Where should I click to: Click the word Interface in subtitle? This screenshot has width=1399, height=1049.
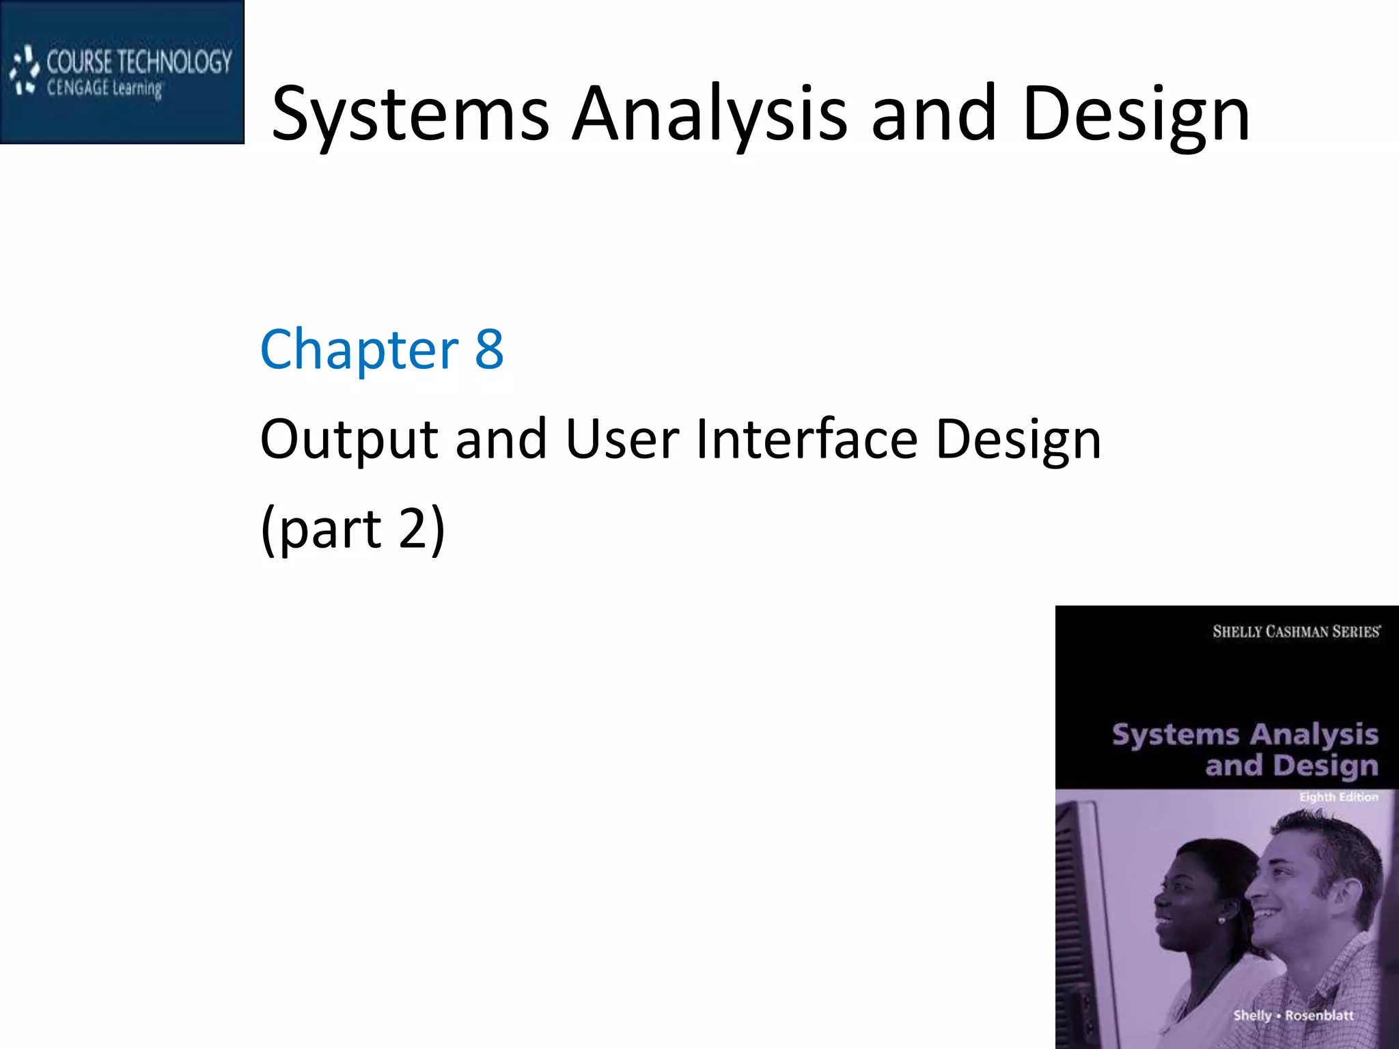tap(807, 439)
